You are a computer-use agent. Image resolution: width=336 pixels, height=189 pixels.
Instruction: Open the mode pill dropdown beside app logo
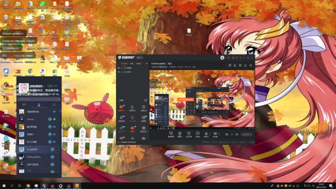(140, 58)
